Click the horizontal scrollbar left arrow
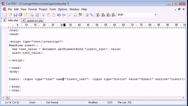The image size is (188, 106). (x=3, y=98)
